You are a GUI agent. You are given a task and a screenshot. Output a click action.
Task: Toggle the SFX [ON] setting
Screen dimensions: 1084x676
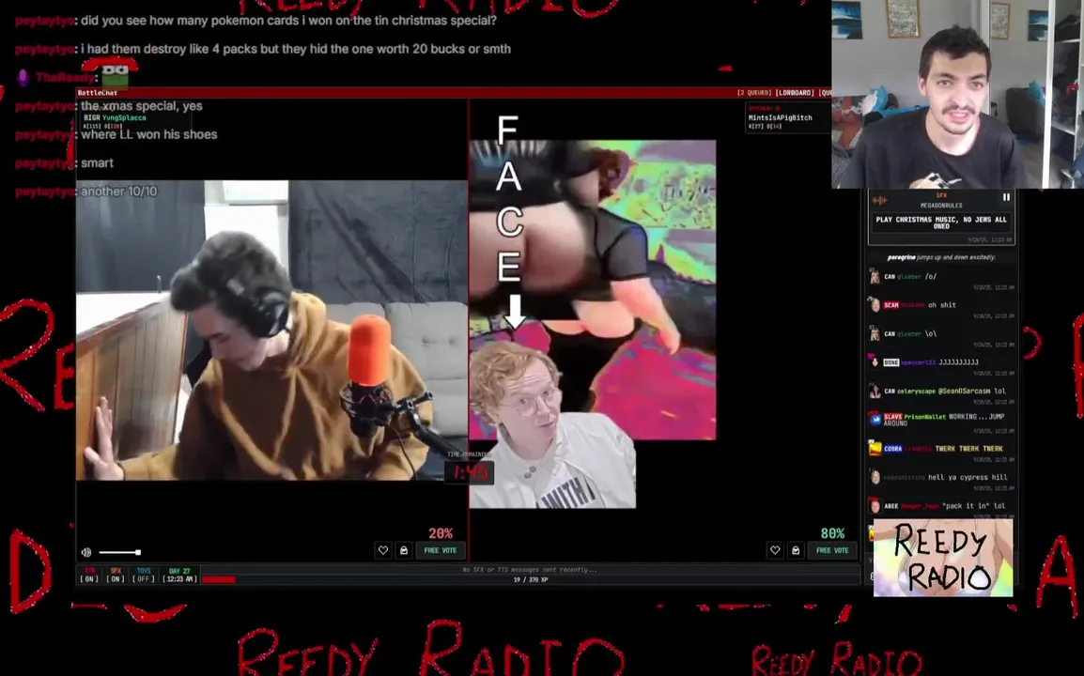116,576
